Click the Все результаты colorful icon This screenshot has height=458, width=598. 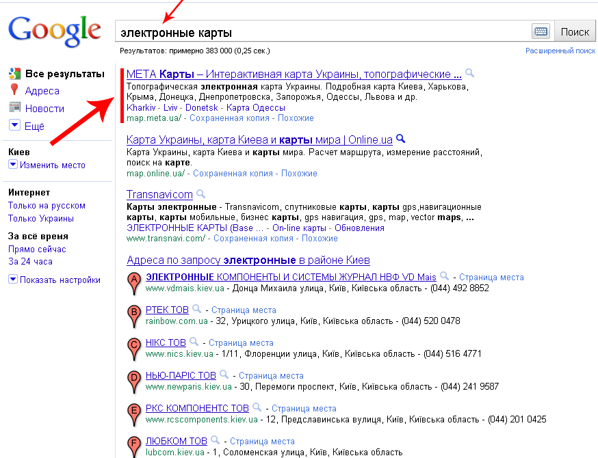coord(14,74)
